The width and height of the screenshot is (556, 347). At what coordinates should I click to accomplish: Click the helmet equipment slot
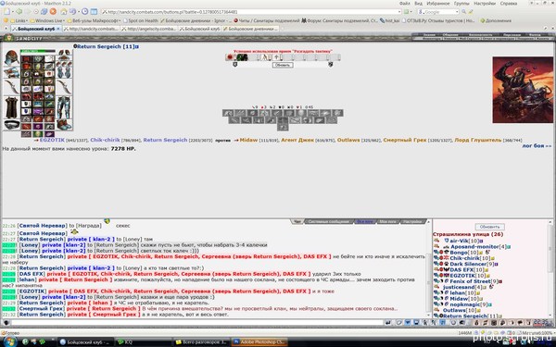coord(11,57)
